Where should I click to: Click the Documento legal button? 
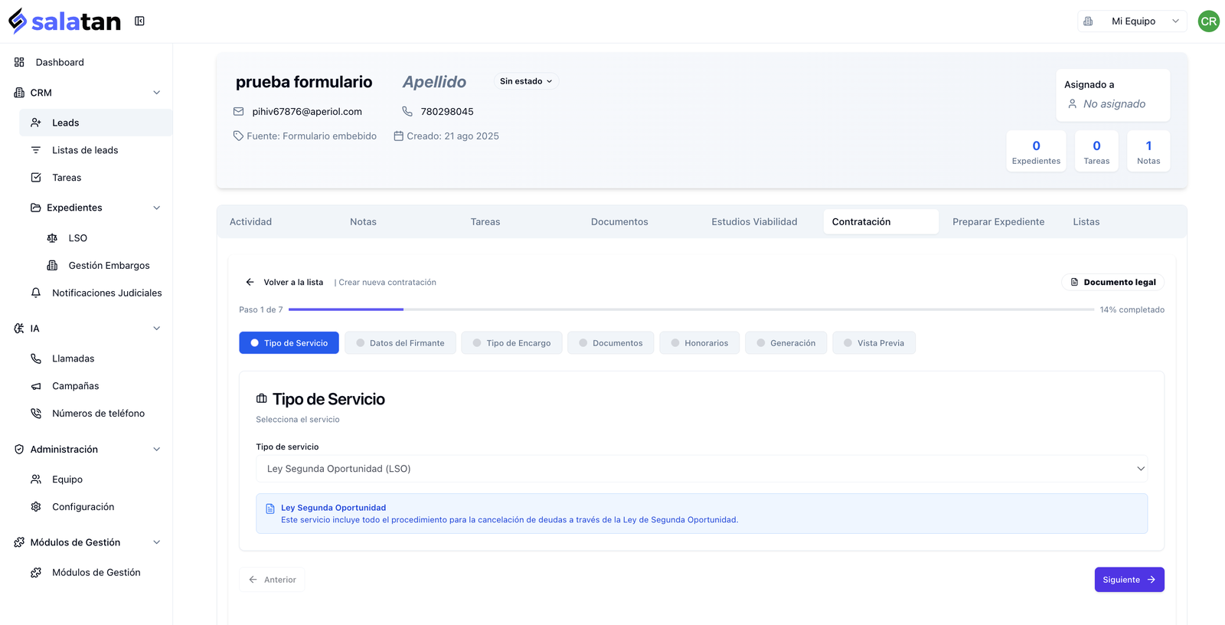click(x=1113, y=283)
